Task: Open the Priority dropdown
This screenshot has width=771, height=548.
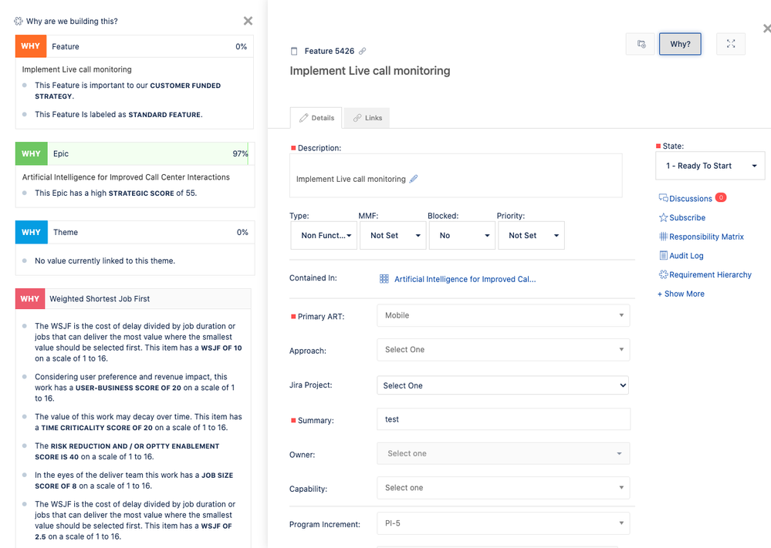Action: pyautogui.click(x=532, y=236)
